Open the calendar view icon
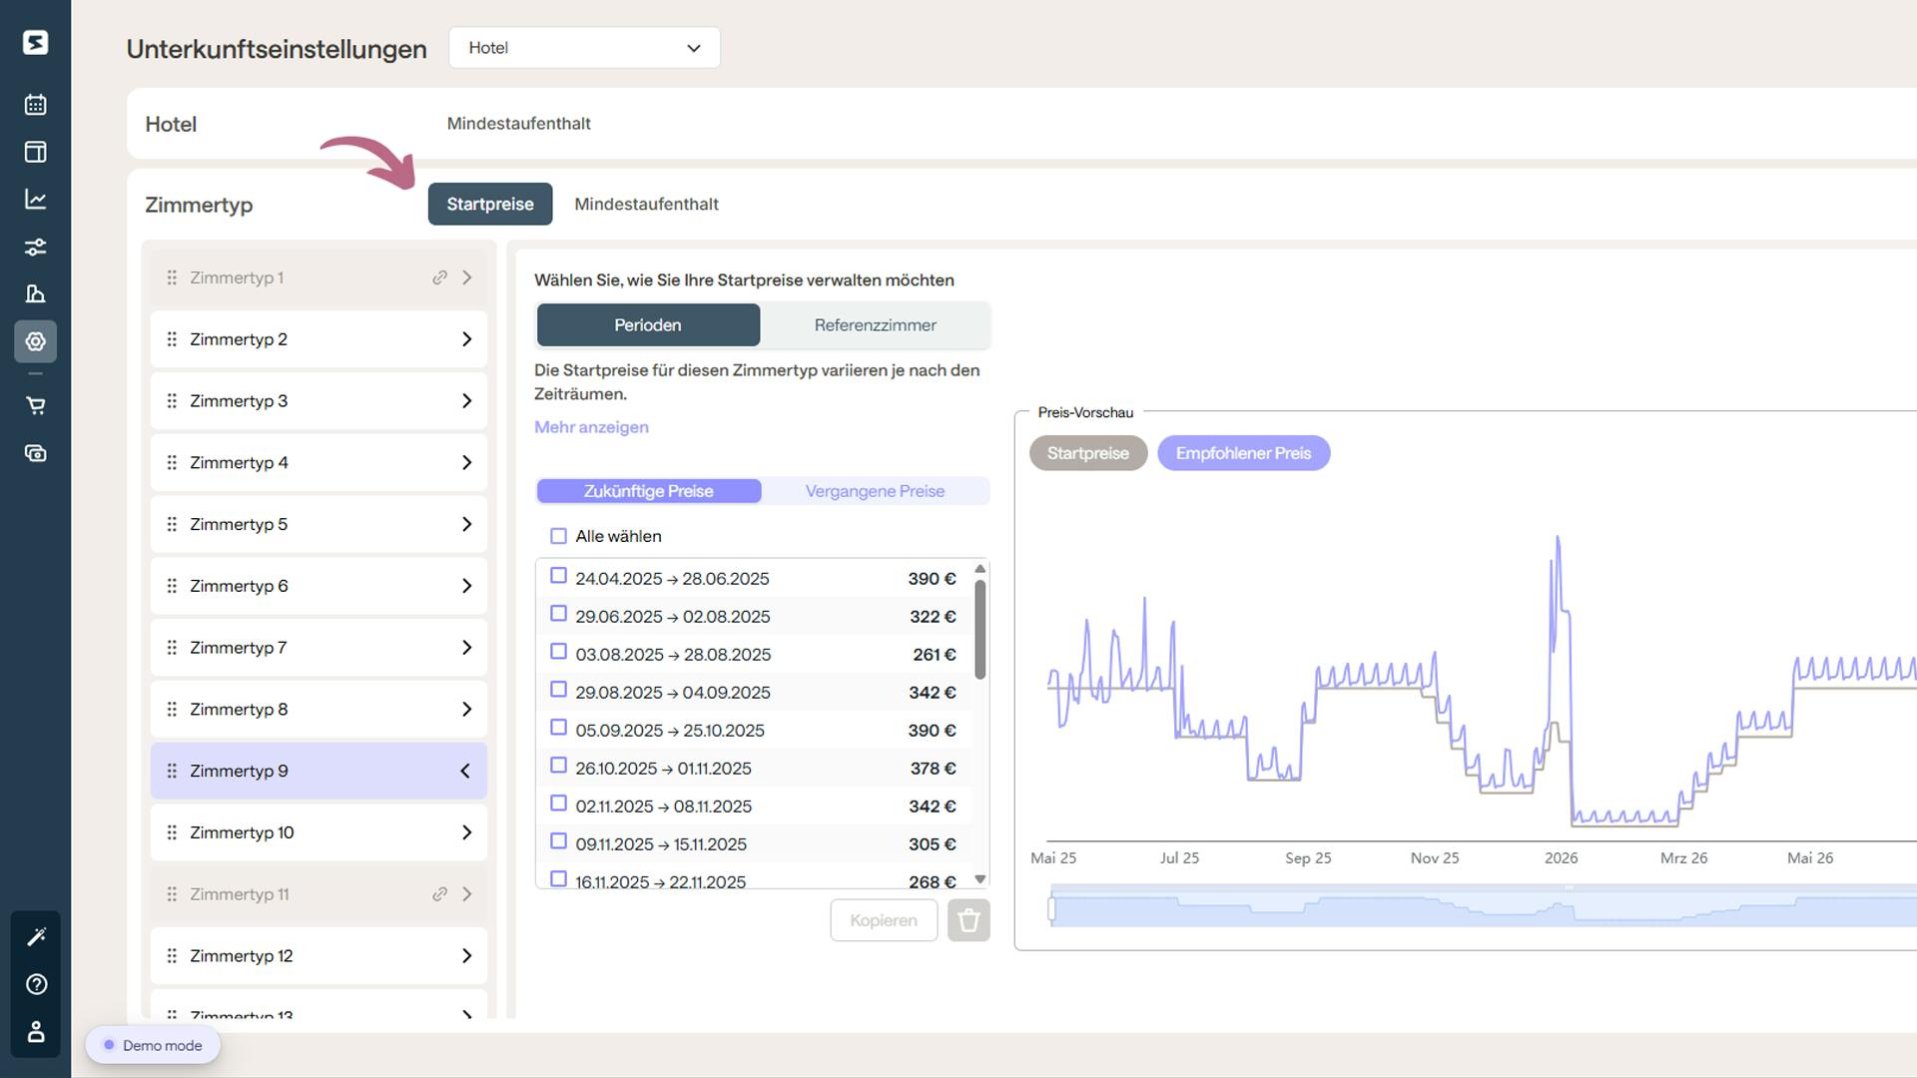 click(x=35, y=105)
